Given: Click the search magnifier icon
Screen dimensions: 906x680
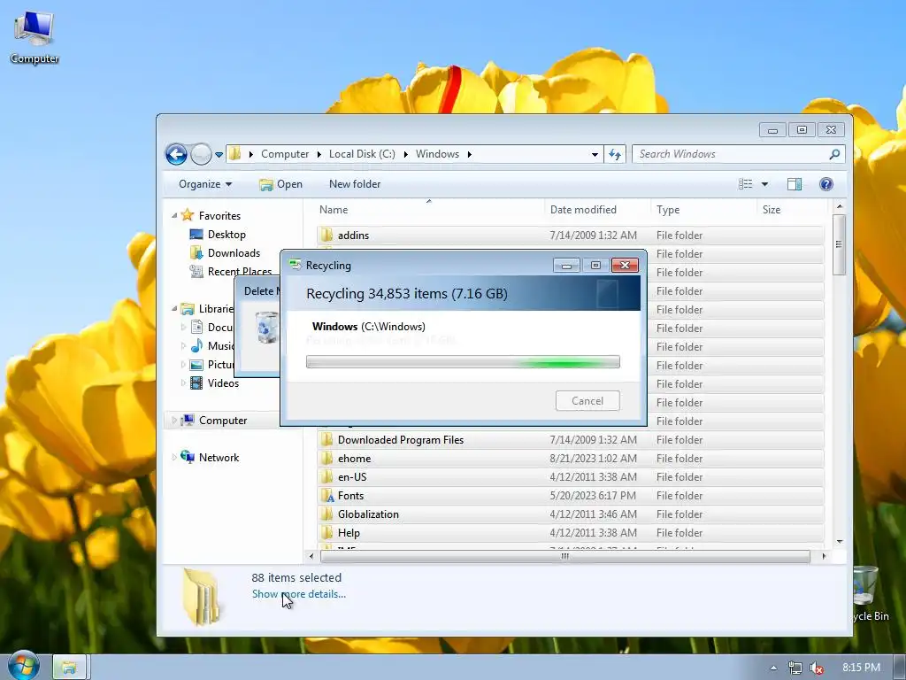Looking at the screenshot, I should pos(834,154).
